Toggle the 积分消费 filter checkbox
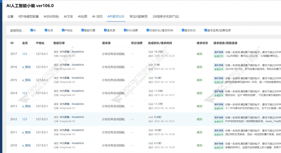The height and width of the screenshot is (153, 281). click(x=125, y=30)
